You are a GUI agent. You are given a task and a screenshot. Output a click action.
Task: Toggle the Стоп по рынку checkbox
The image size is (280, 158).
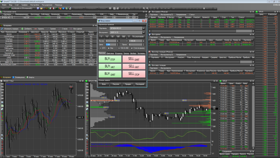pos(132,48)
